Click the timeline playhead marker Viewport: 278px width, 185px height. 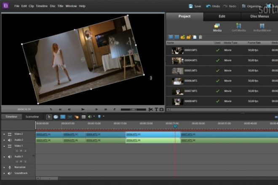[175, 126]
